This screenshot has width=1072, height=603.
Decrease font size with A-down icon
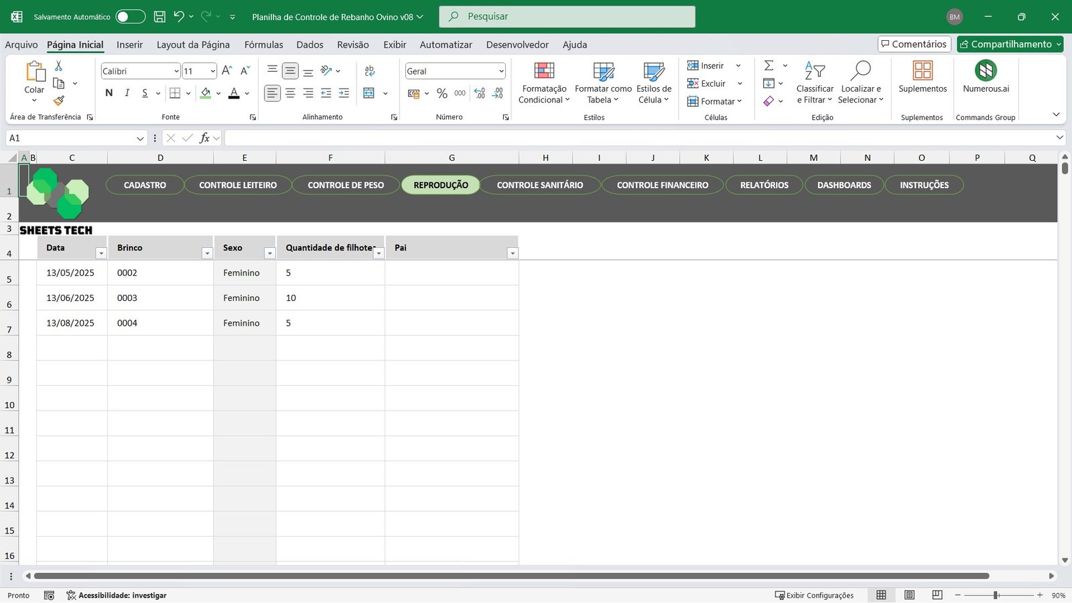245,71
